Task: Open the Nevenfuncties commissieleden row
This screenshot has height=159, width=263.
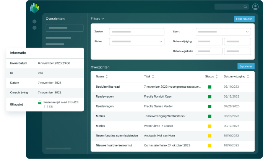Action: click(x=173, y=136)
